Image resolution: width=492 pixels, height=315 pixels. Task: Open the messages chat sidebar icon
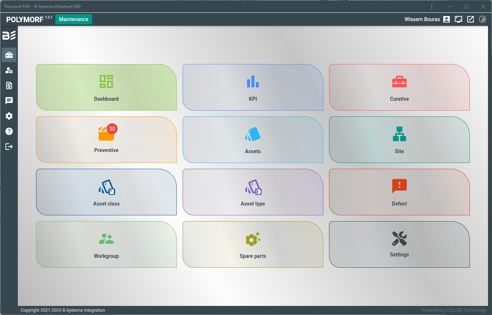point(9,101)
